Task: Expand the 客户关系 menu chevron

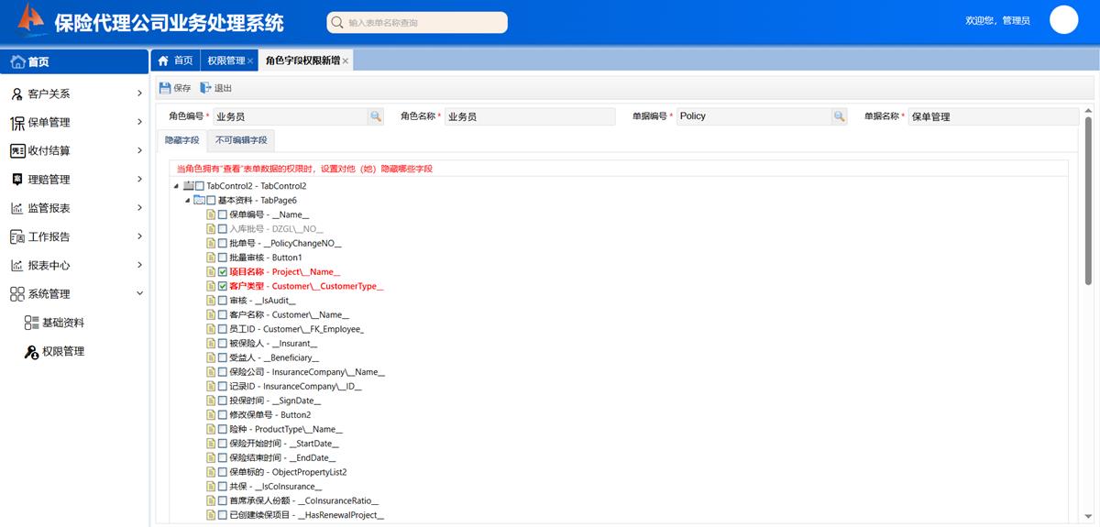Action: (x=139, y=93)
